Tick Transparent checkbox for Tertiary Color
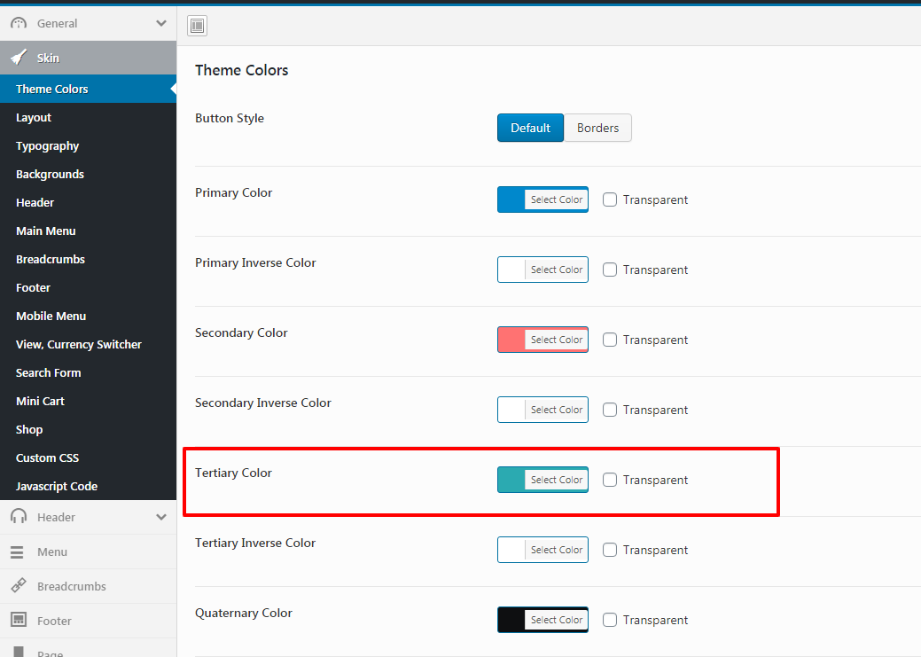Image resolution: width=921 pixels, height=657 pixels. coord(610,480)
